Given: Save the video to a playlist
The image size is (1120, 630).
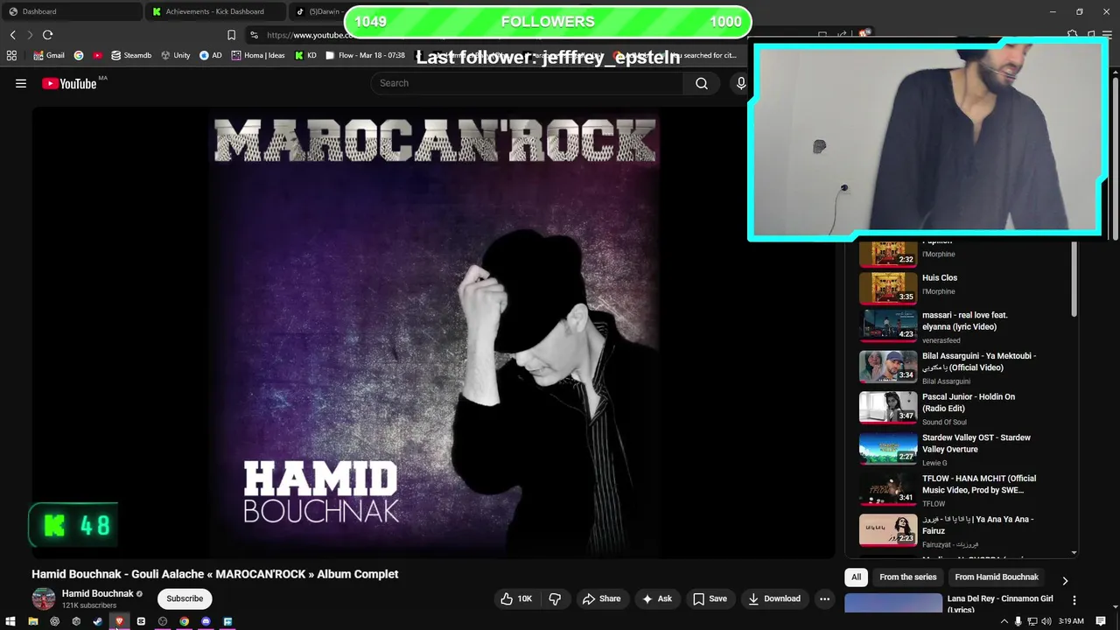Looking at the screenshot, I should pyautogui.click(x=710, y=598).
